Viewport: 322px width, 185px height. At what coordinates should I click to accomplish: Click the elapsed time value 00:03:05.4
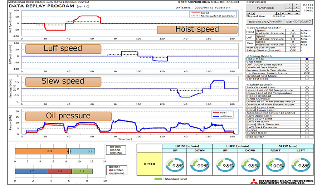coord(279,16)
